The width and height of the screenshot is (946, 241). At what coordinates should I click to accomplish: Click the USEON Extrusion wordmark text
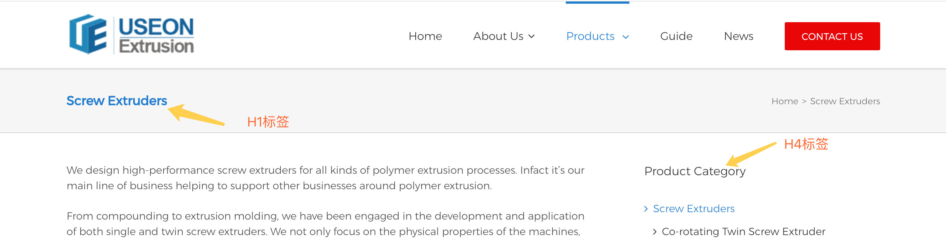pos(156,36)
